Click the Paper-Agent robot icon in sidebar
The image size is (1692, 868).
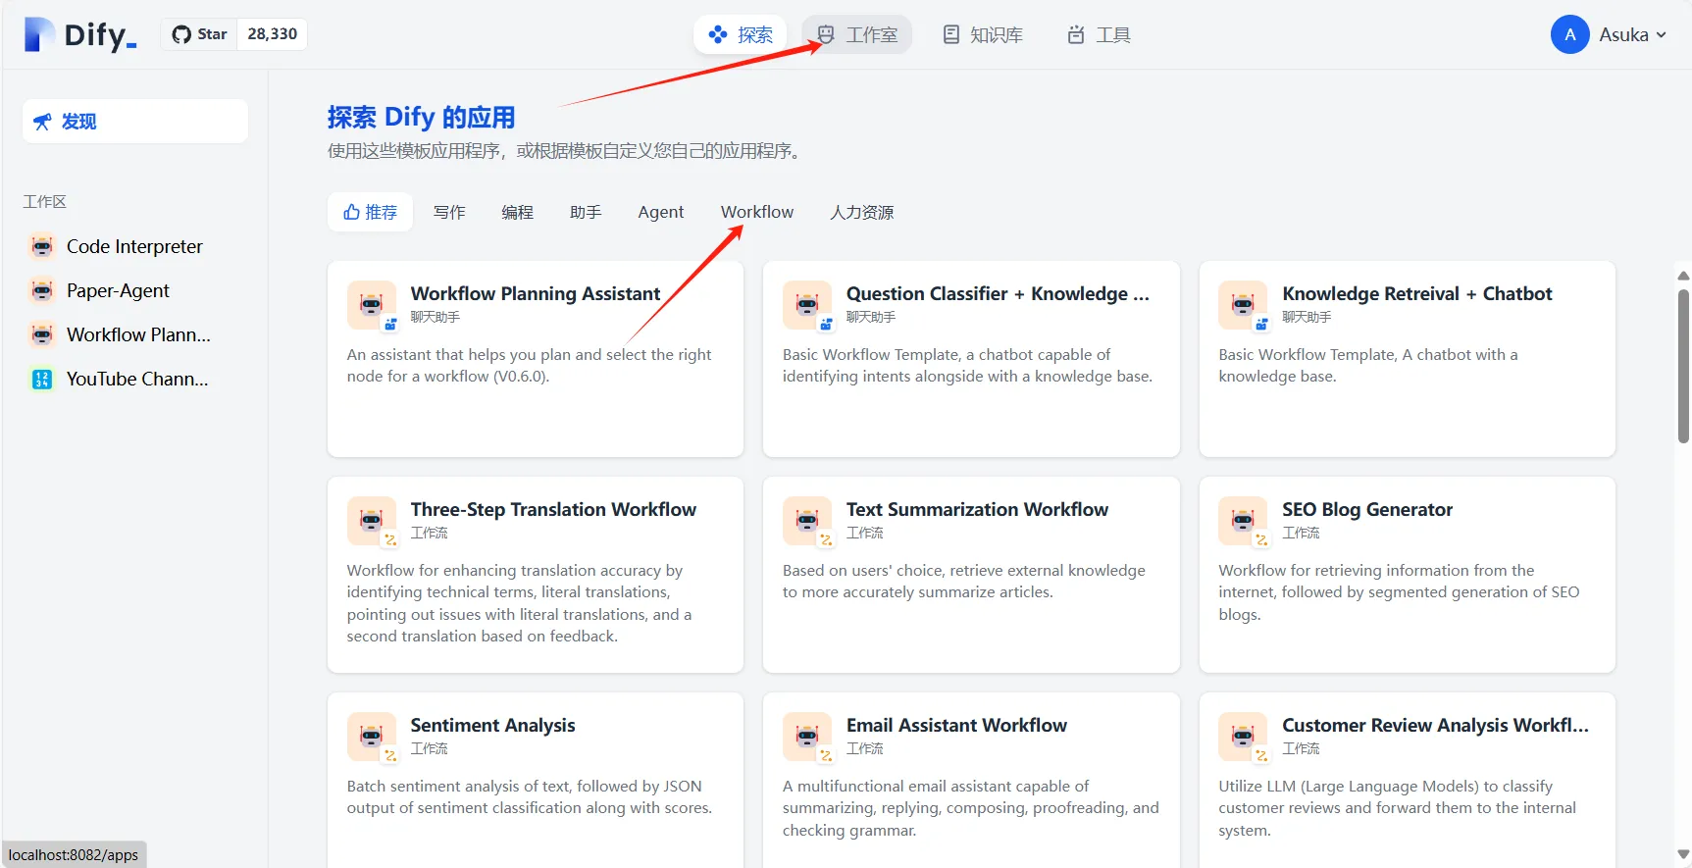pos(42,290)
